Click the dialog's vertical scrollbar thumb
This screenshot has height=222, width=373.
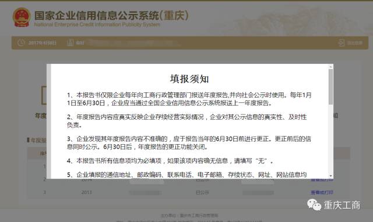click(330, 87)
